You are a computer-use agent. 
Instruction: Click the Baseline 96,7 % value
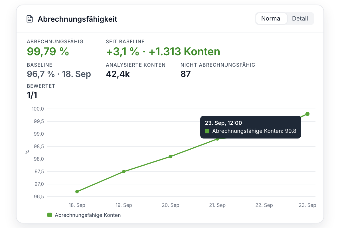click(41, 74)
